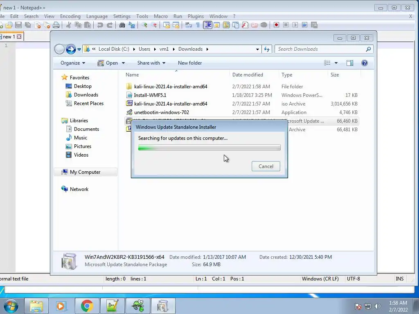The height and width of the screenshot is (314, 419).
Task: Click the Explorer help question mark icon
Action: pos(365,63)
